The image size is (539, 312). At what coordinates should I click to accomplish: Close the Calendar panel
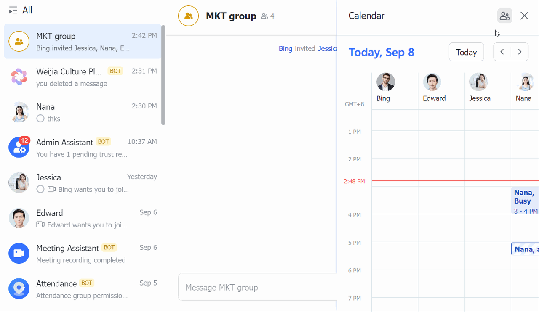pyautogui.click(x=524, y=16)
